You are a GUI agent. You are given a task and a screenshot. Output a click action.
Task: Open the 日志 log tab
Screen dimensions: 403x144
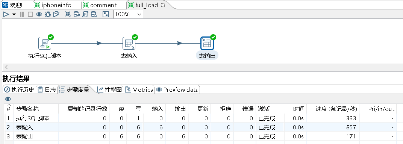pos(47,89)
